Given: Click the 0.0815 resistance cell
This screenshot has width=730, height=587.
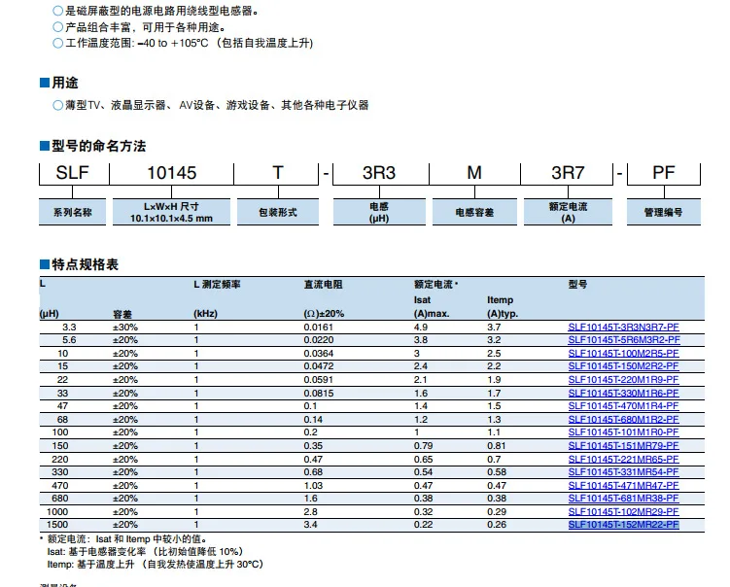Looking at the screenshot, I should (x=319, y=394).
